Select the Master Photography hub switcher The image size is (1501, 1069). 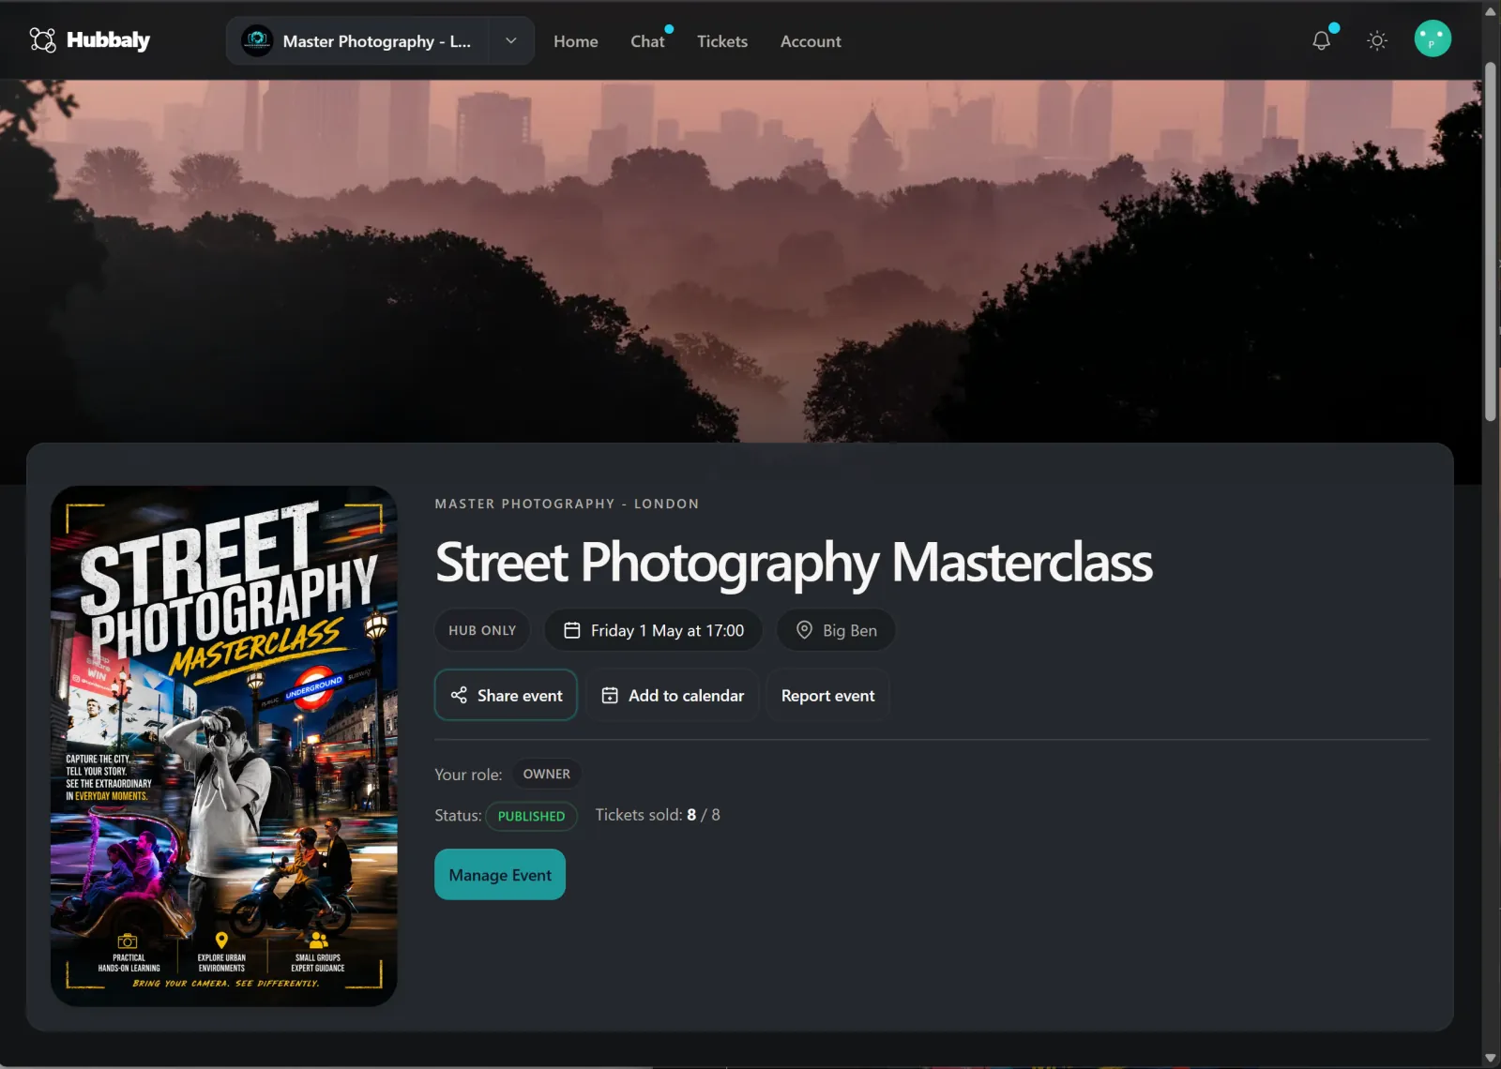tap(357, 40)
